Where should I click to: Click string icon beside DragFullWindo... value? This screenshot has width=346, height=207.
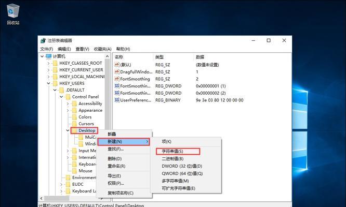[117, 71]
